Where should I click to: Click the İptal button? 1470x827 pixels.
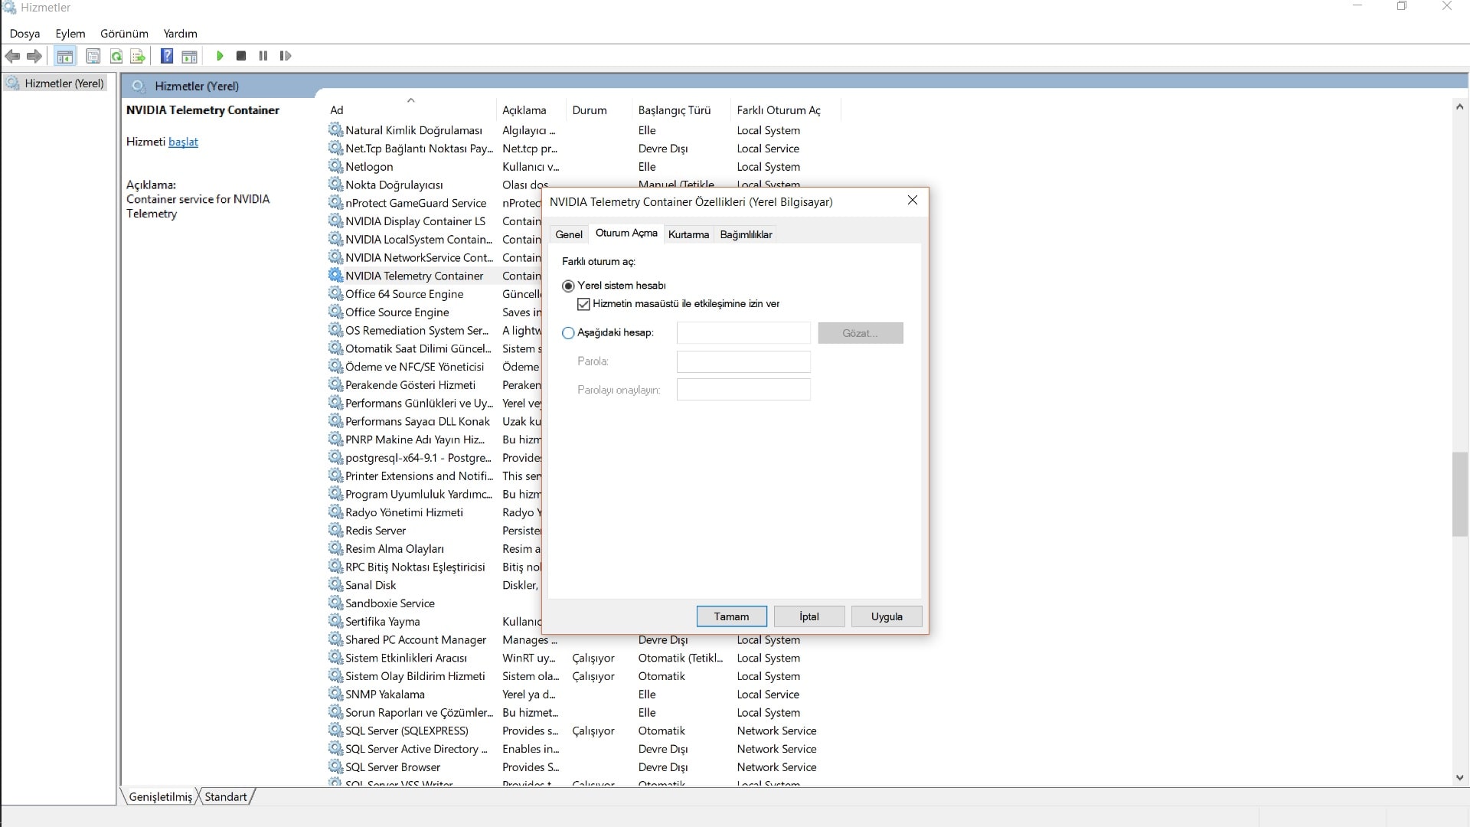(x=808, y=616)
